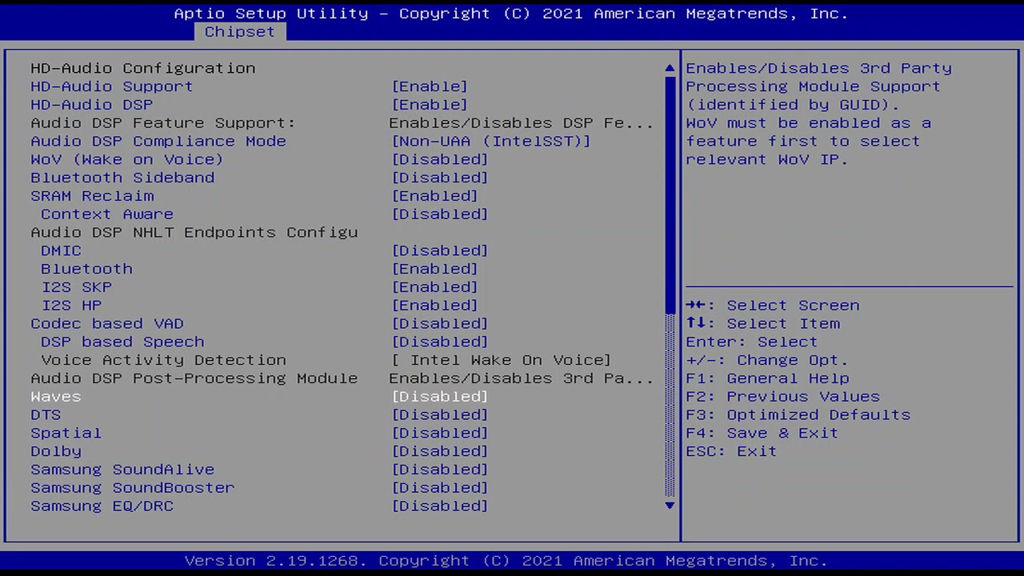Open Samsung SoundBooster [Disabled] value
This screenshot has height=576, width=1024.
point(440,488)
